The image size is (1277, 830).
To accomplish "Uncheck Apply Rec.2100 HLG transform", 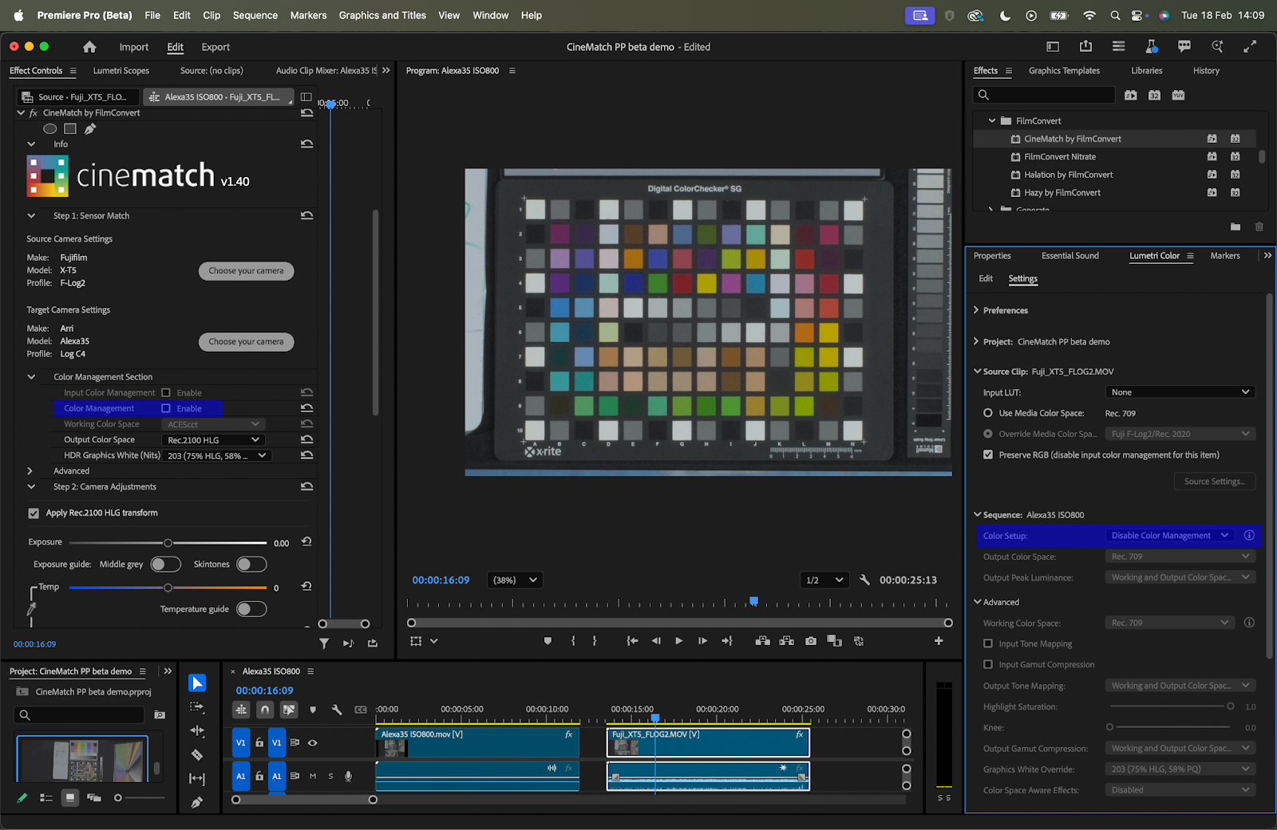I will pos(34,513).
